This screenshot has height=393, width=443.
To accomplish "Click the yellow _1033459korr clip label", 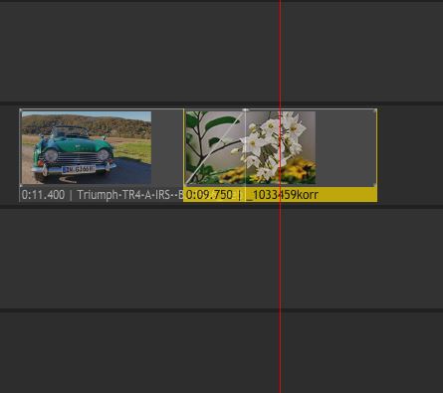I will point(282,195).
